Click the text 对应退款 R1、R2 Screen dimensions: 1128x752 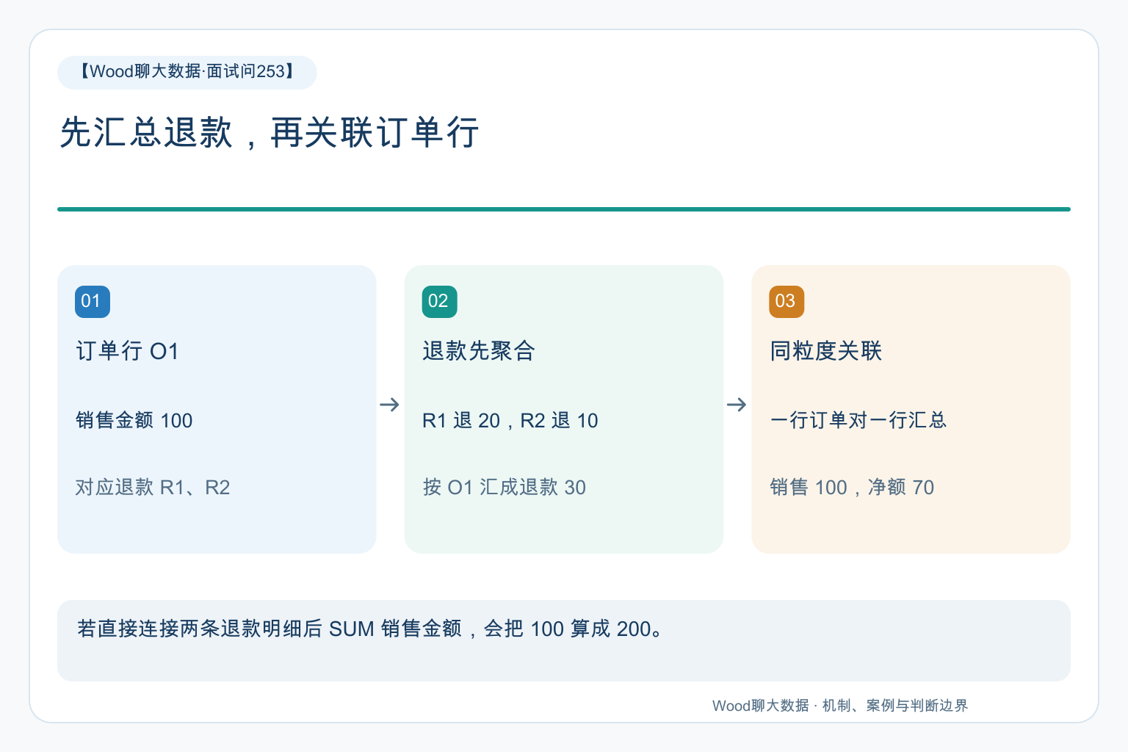[153, 487]
